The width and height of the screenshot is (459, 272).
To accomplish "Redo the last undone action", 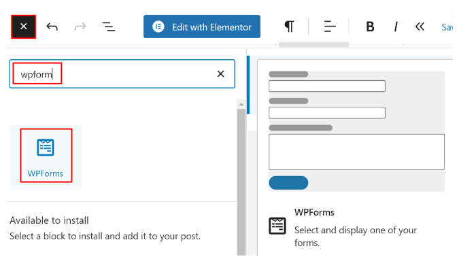I will pos(80,27).
